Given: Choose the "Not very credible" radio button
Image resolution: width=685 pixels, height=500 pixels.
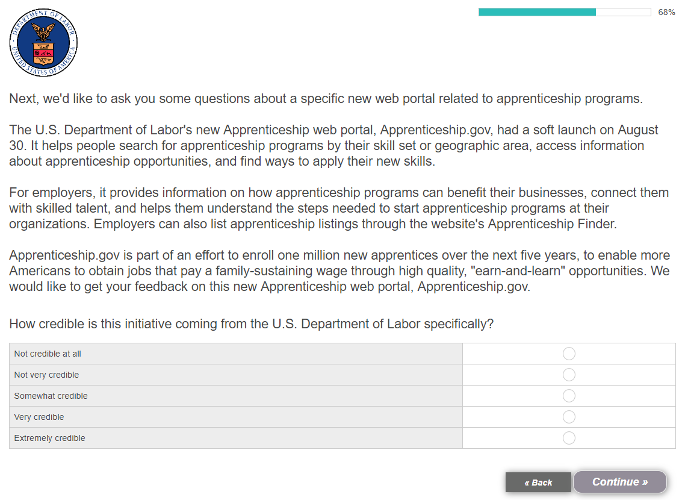Looking at the screenshot, I should [569, 375].
